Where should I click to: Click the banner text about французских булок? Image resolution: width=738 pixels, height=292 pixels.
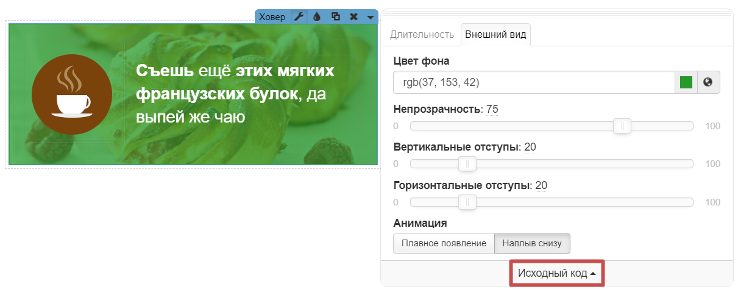point(235,94)
